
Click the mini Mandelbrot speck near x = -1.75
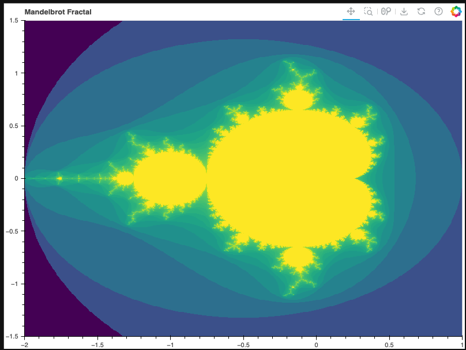pos(59,179)
